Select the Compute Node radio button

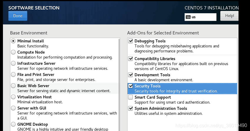(13, 52)
